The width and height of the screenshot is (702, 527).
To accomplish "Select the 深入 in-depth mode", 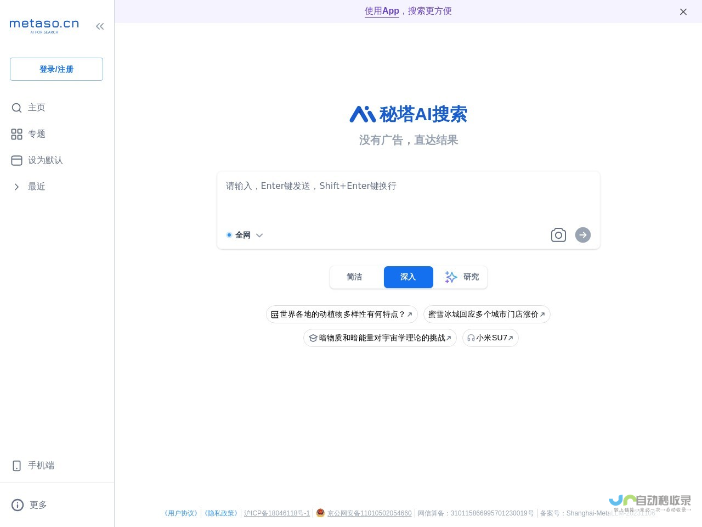I will tap(409, 277).
